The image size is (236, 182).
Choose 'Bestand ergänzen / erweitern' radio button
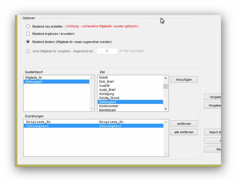28,34
